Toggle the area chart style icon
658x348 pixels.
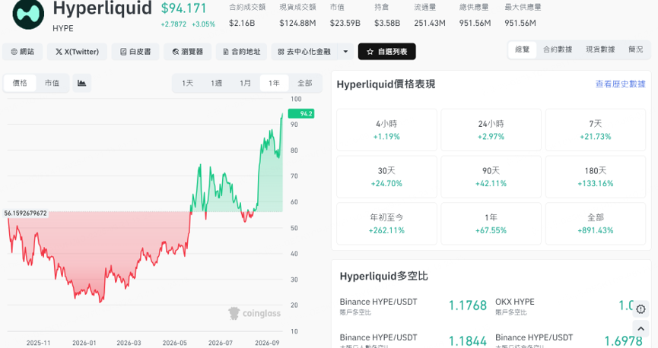(x=82, y=83)
